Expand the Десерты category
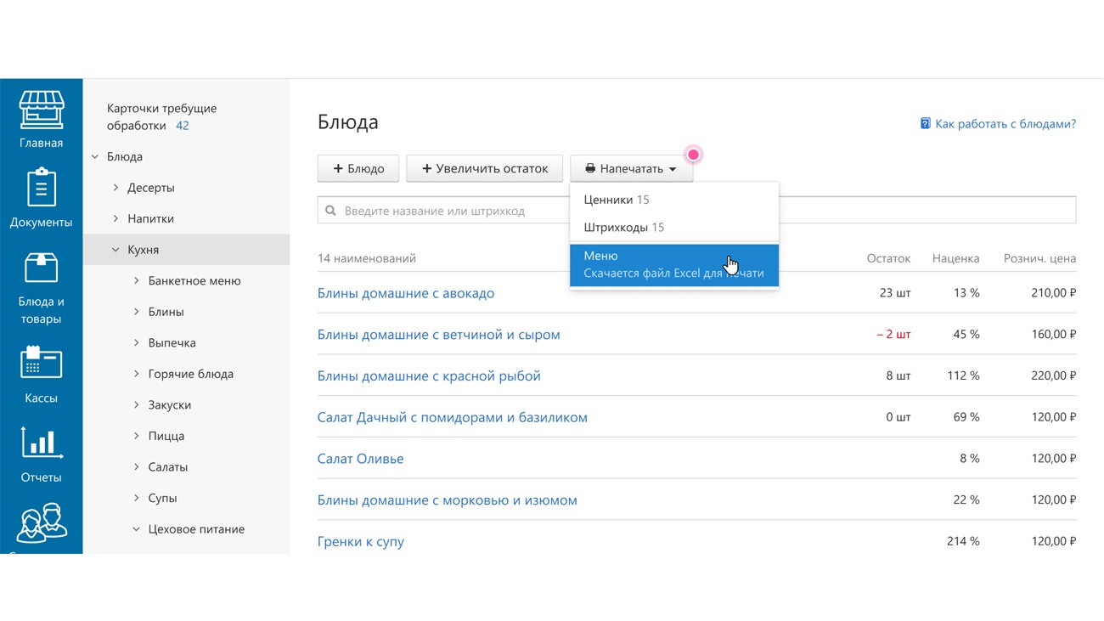This screenshot has height=621, width=1104. [x=116, y=188]
